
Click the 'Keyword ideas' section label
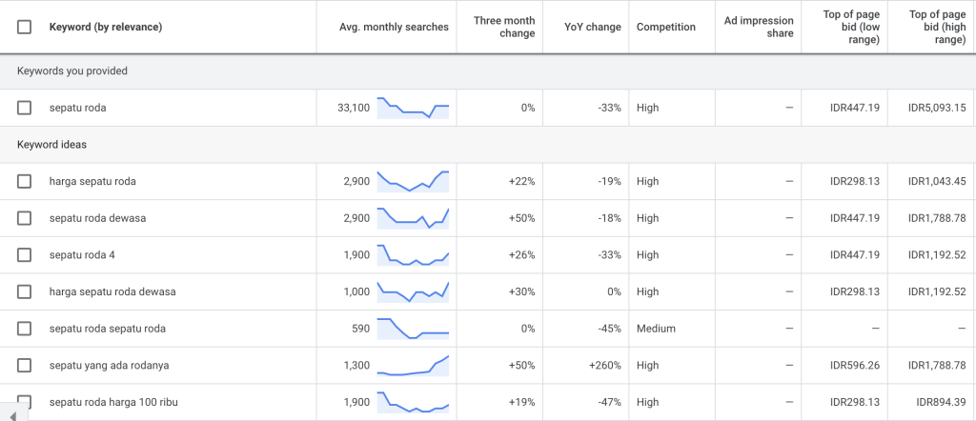click(x=51, y=145)
